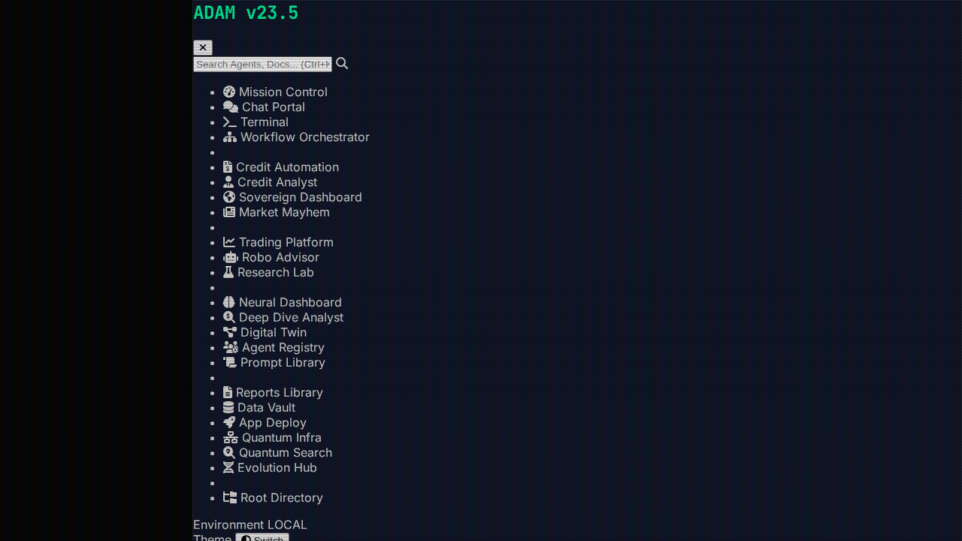Toggle the theme with Switch button
Viewport: 962px width, 541px height.
pyautogui.click(x=262, y=538)
